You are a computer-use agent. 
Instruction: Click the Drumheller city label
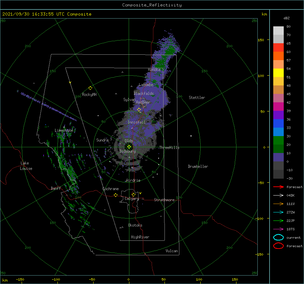coord(198,166)
